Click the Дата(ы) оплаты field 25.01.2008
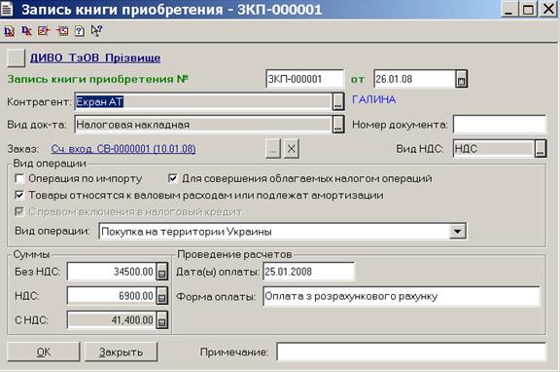This screenshot has height=372, width=560. coord(308,272)
